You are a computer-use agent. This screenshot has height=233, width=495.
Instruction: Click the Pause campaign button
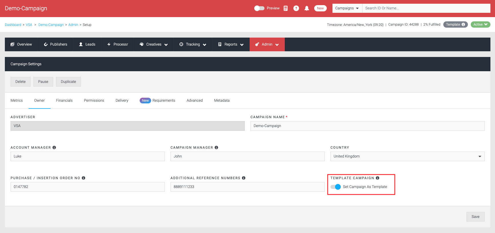pyautogui.click(x=43, y=82)
